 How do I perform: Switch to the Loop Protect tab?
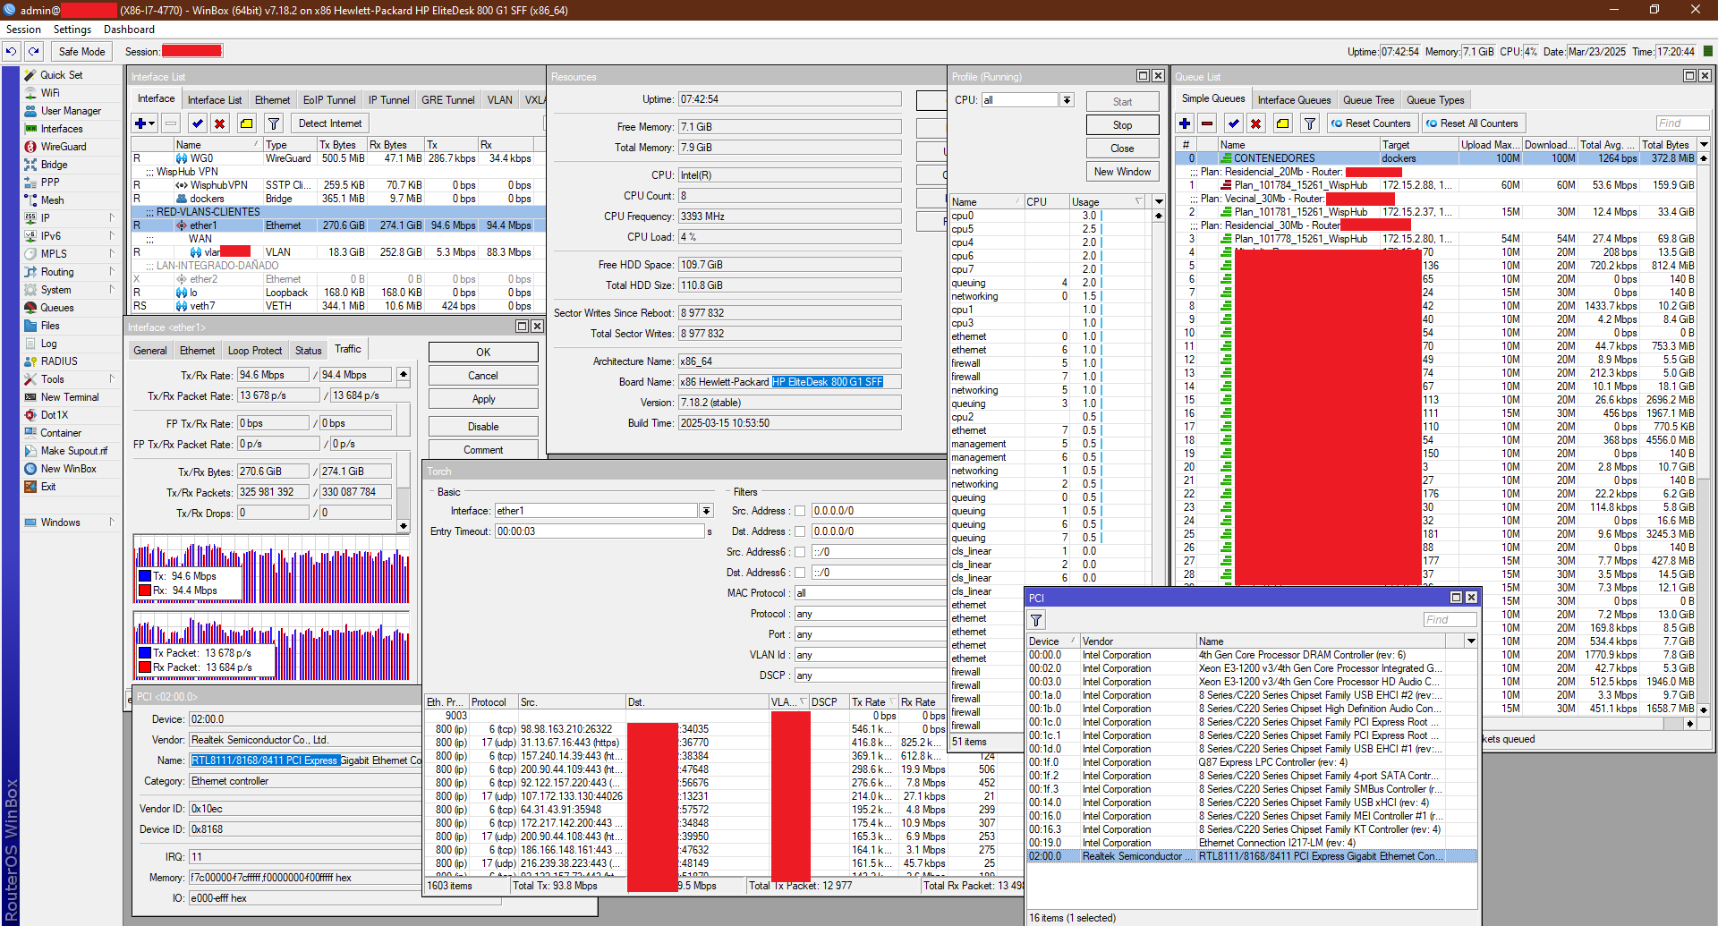tap(255, 351)
